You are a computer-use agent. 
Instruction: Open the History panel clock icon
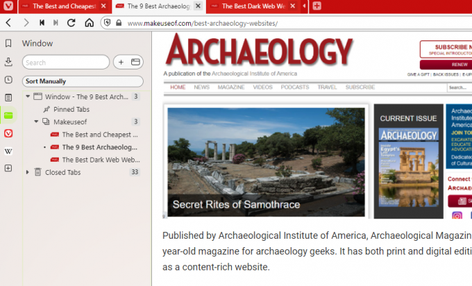click(x=8, y=80)
